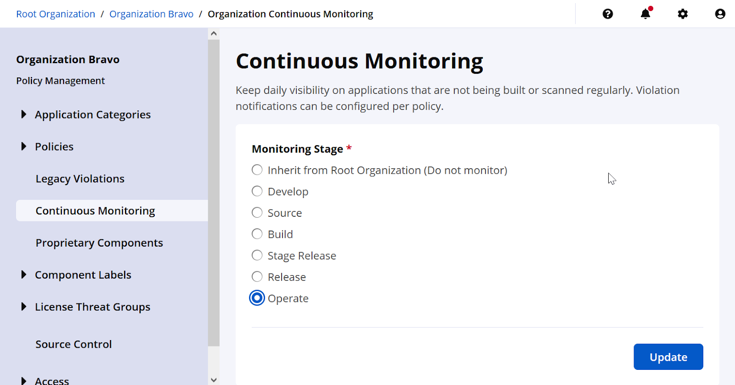Choose Inherit from Root Organization option

[257, 170]
